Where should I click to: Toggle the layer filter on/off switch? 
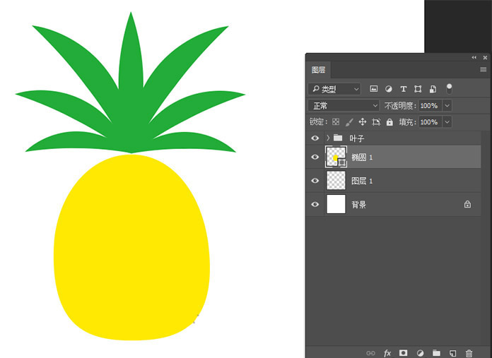tap(449, 88)
